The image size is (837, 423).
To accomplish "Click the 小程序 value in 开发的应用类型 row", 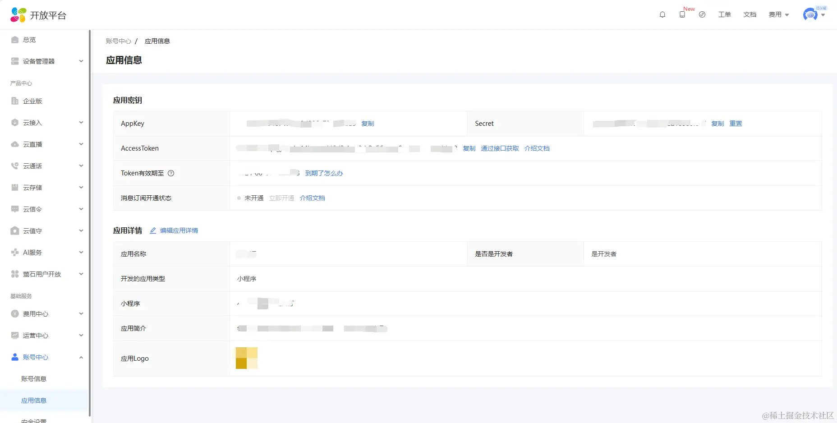I will pos(247,279).
